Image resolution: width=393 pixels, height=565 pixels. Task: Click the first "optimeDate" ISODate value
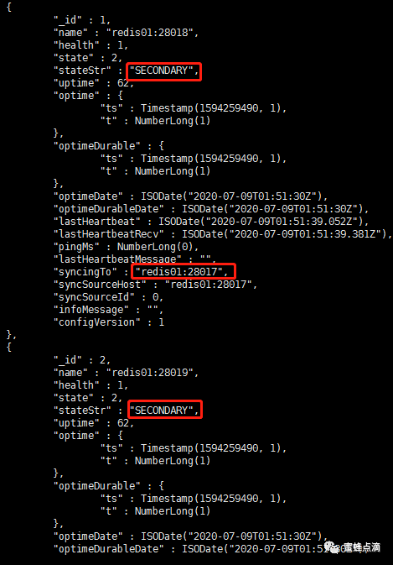(234, 196)
